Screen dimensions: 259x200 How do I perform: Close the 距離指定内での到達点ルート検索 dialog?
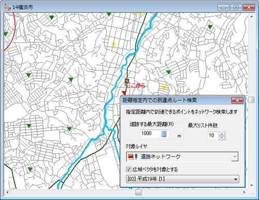point(237,101)
